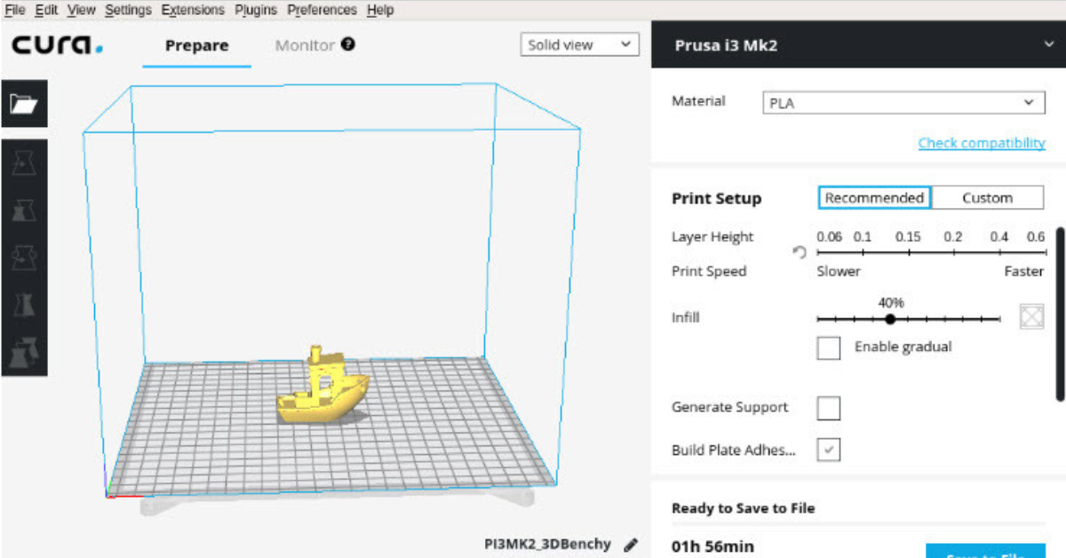Screen dimensions: 1066x558
Task: Open the Extensions menu
Action: 193,11
